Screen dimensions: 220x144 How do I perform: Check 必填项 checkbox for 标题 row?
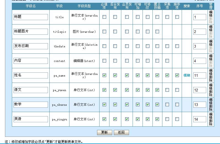104,17
